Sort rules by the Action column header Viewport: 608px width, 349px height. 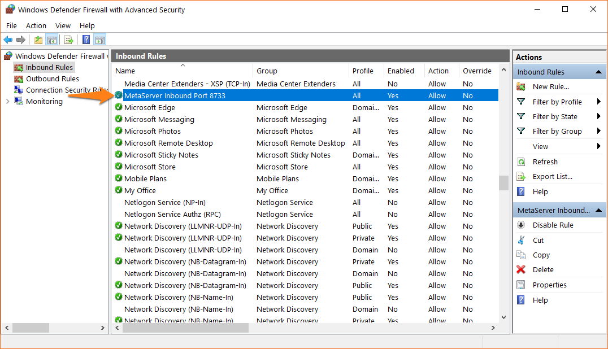pyautogui.click(x=442, y=71)
